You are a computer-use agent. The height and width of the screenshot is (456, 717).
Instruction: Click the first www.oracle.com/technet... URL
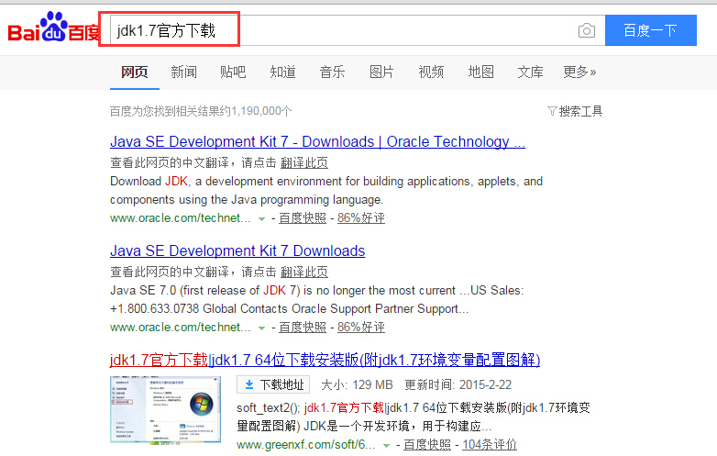tap(180, 218)
